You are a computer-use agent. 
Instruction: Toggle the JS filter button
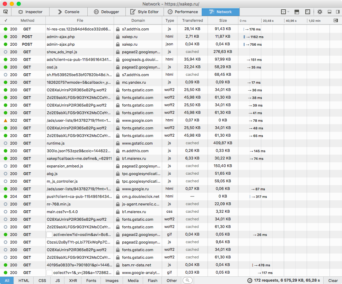[58, 281]
